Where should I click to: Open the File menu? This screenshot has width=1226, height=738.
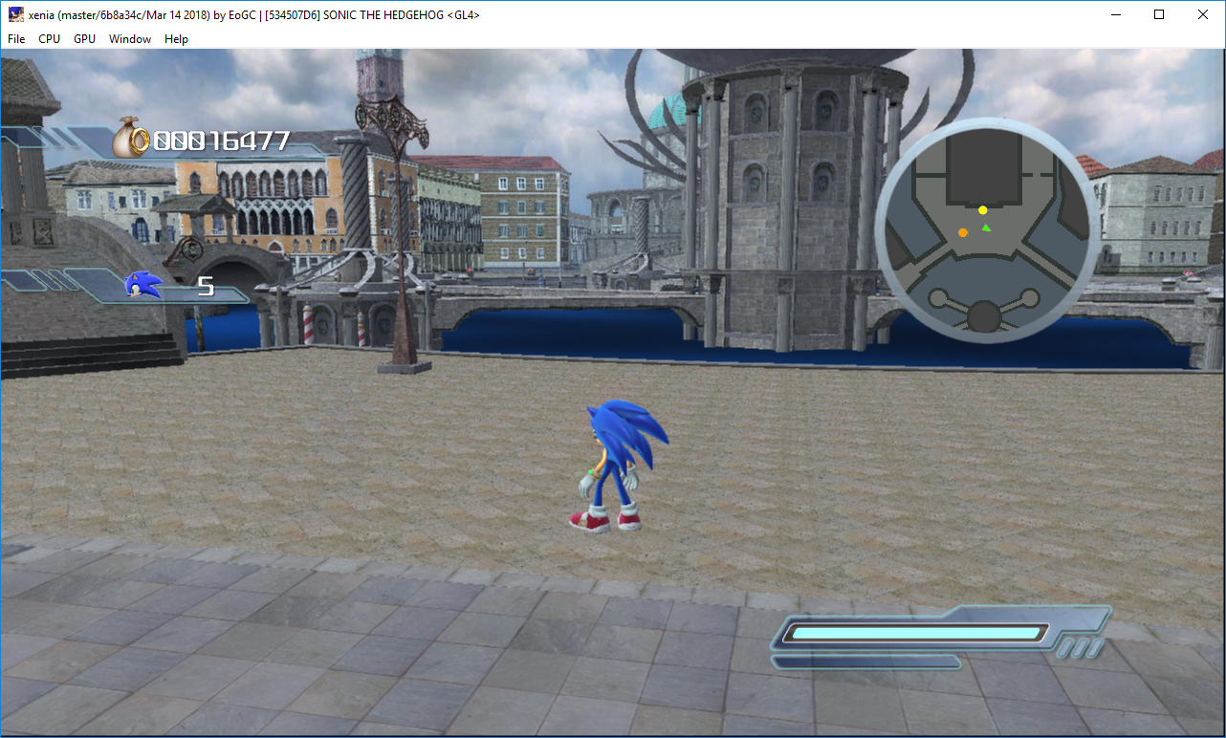click(16, 39)
